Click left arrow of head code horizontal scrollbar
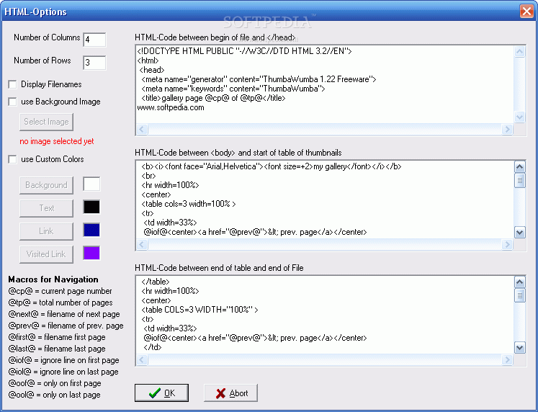 point(143,130)
